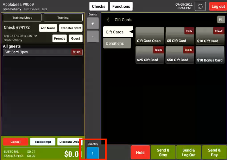Add the $25 Gift Card item

point(150,55)
